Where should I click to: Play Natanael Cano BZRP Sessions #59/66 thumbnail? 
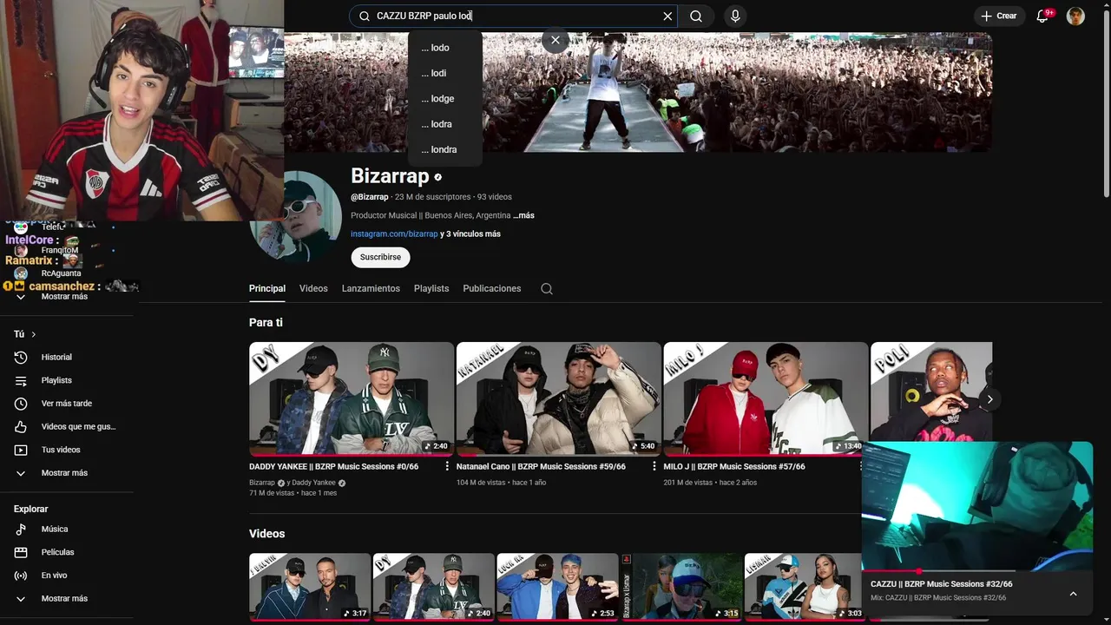click(559, 398)
